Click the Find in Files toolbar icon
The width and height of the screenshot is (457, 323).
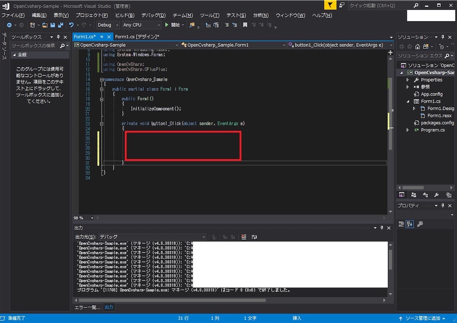tap(192, 25)
